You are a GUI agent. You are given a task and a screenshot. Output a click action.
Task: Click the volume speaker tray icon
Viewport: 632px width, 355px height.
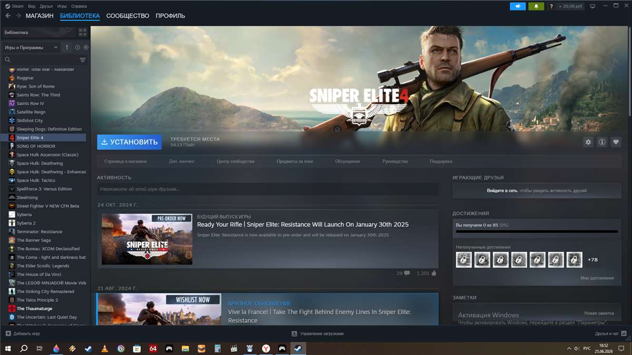(577, 348)
